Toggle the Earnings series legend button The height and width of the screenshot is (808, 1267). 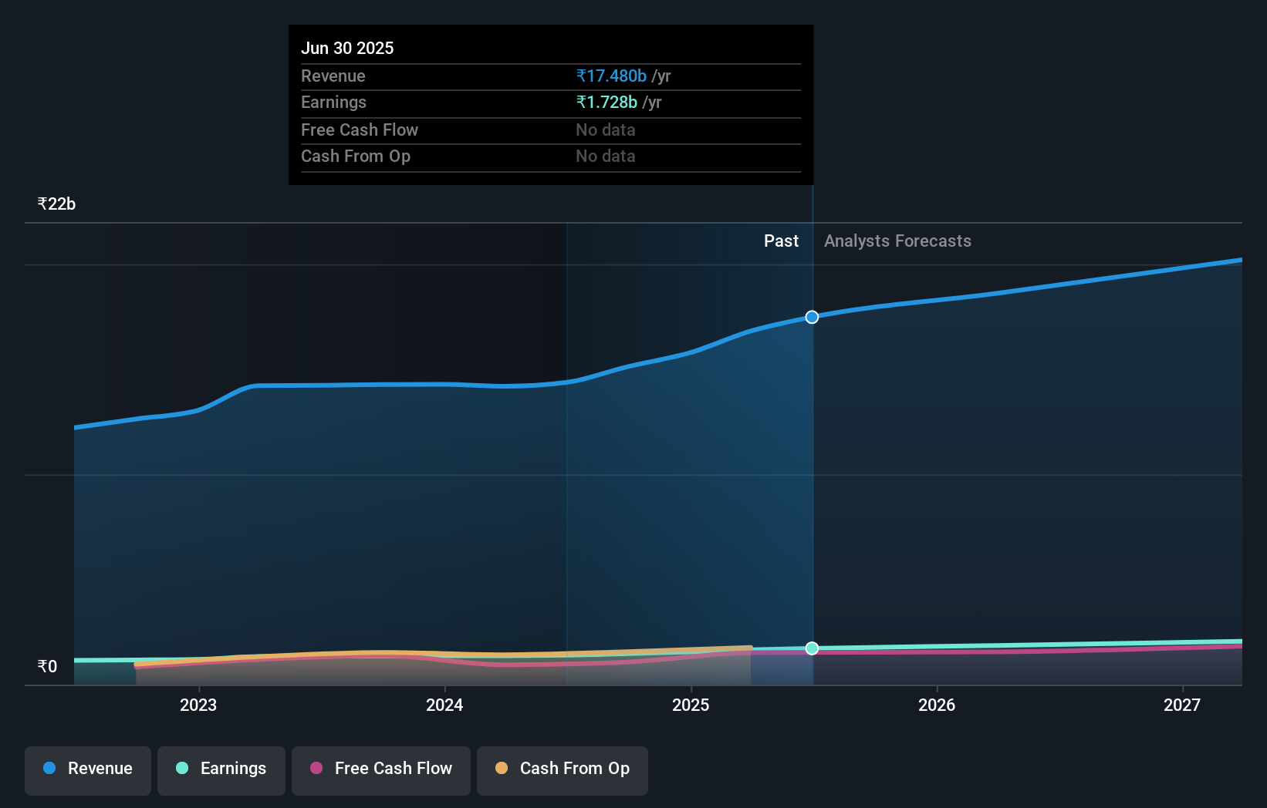pos(221,770)
